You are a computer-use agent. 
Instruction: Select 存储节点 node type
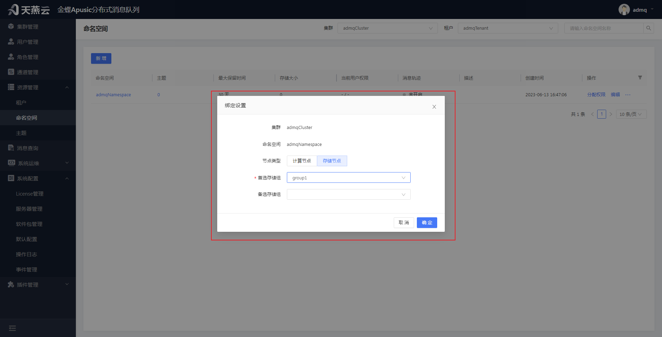click(x=332, y=161)
